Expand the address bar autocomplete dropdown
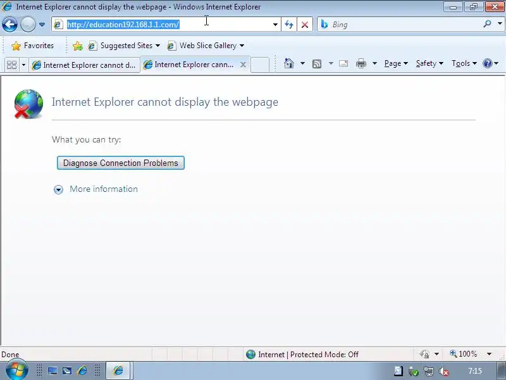Screen dimensions: 506x380 (x=275, y=25)
